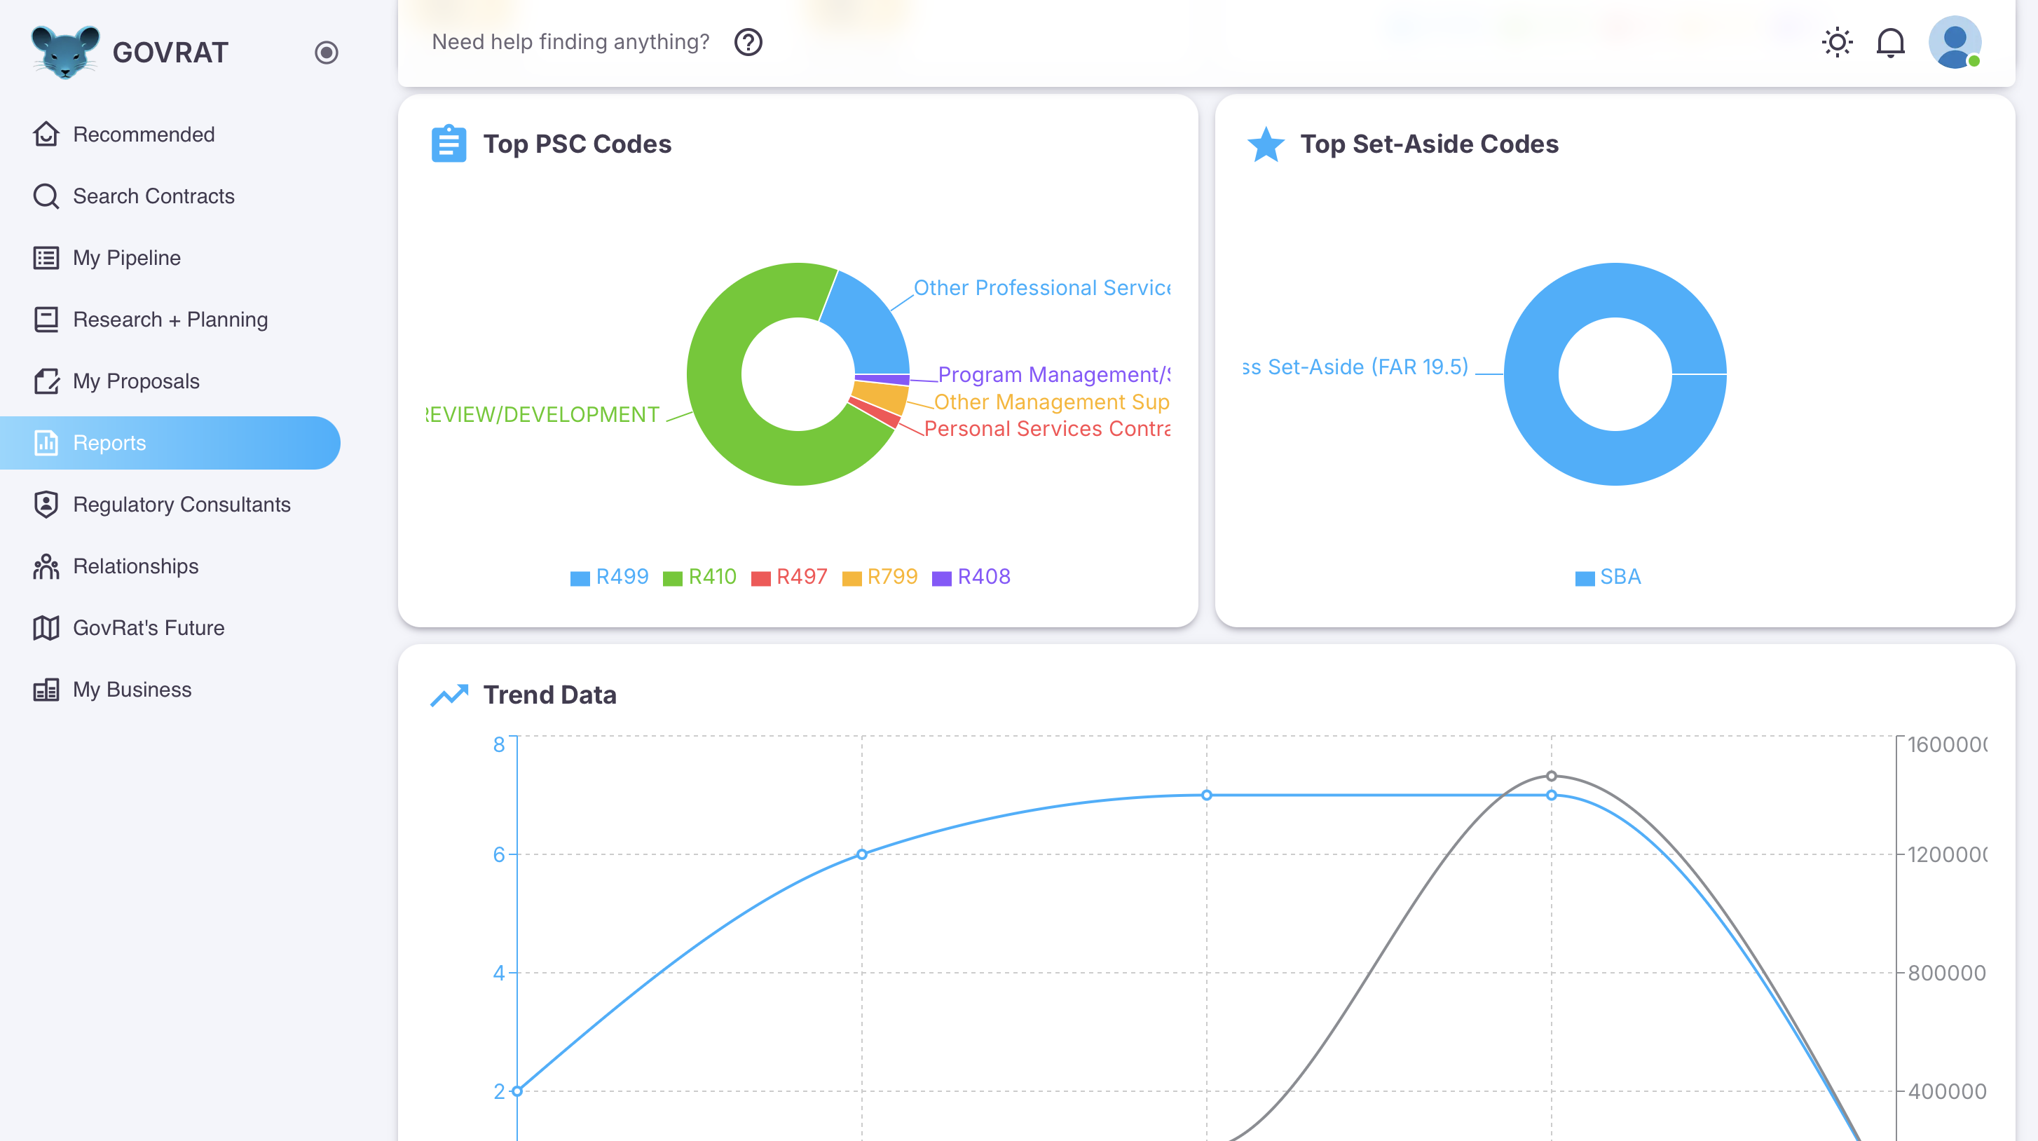Image resolution: width=2038 pixels, height=1141 pixels.
Task: Click the Regulatory Consultants shield icon
Action: tap(46, 504)
